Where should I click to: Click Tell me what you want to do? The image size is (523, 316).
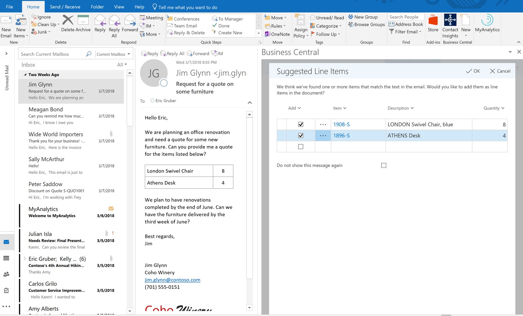click(x=185, y=7)
